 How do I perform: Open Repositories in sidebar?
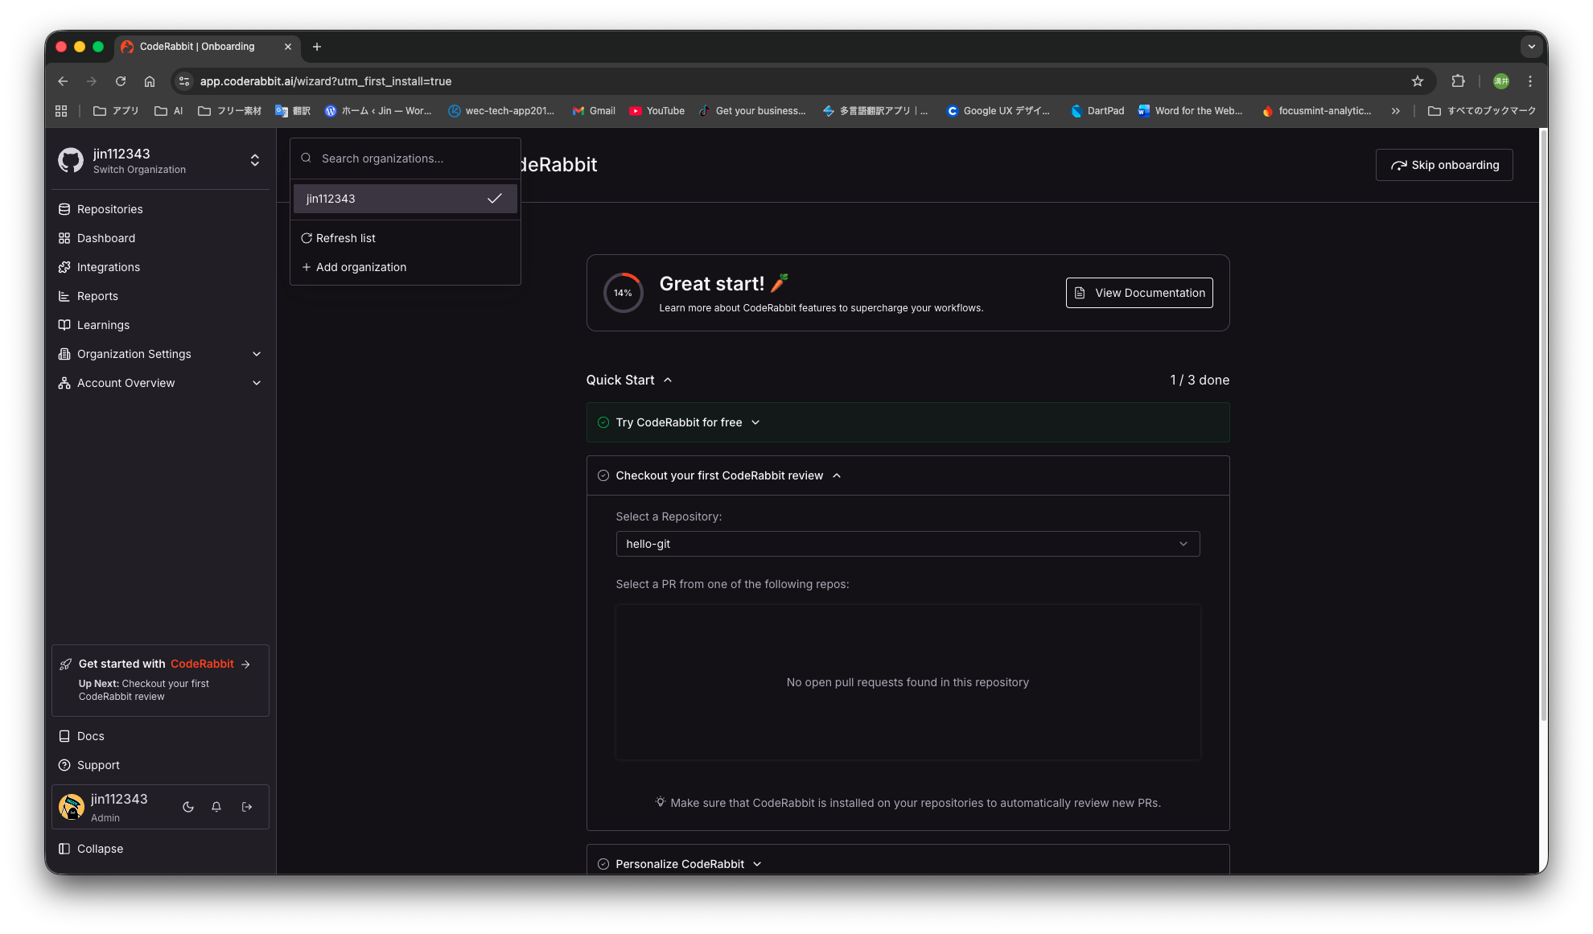point(109,209)
